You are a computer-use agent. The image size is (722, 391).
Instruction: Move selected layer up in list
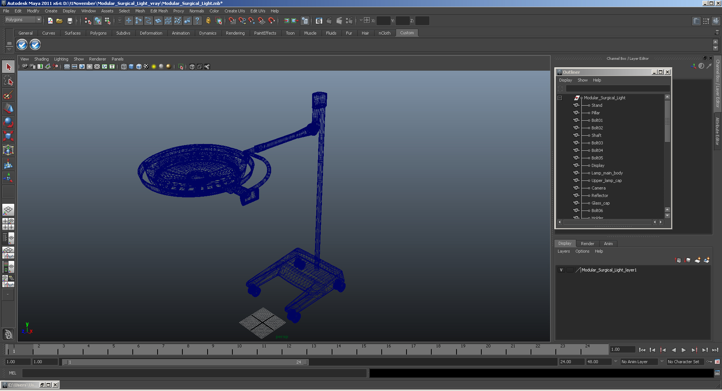[x=678, y=260]
